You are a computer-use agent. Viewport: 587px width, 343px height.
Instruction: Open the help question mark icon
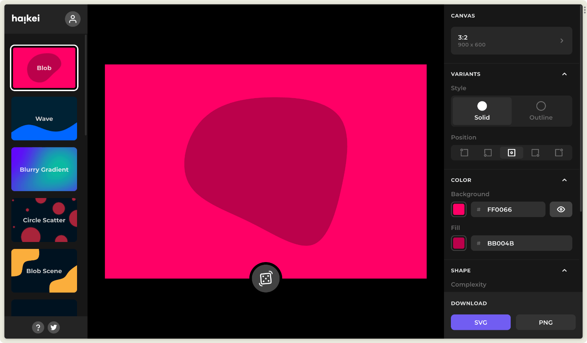click(38, 327)
